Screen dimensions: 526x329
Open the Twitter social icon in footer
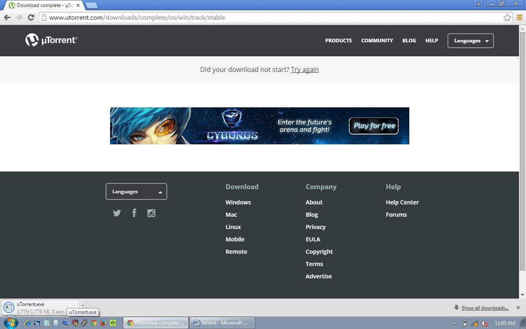tap(117, 213)
